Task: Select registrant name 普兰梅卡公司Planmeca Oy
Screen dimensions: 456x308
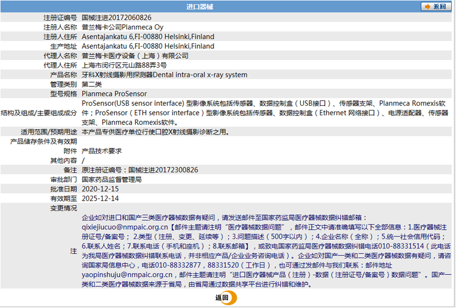Action: (122, 27)
